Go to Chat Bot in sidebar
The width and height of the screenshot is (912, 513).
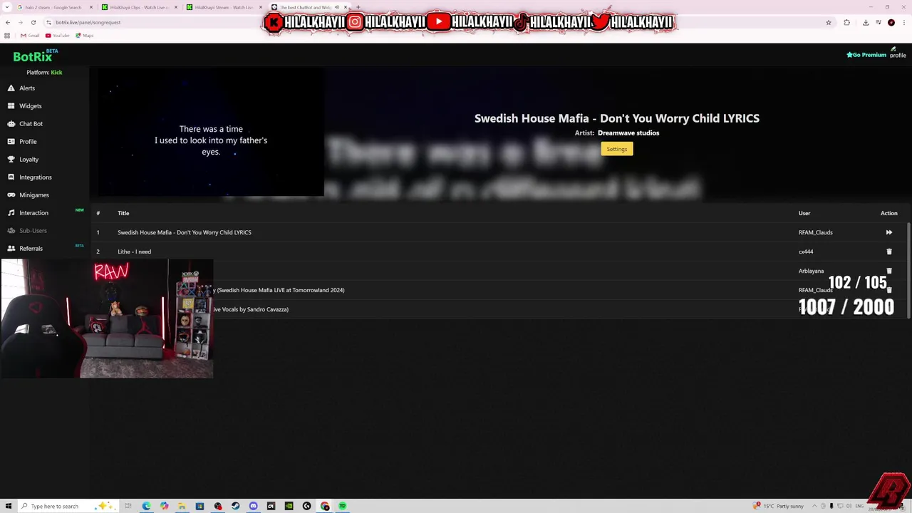tap(31, 124)
